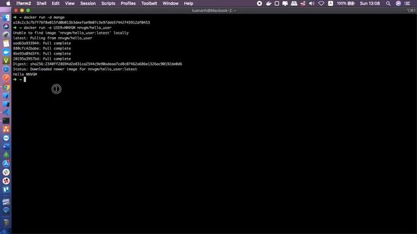The image size is (417, 234).
Task: Open the Profiles menu
Action: [128, 3]
